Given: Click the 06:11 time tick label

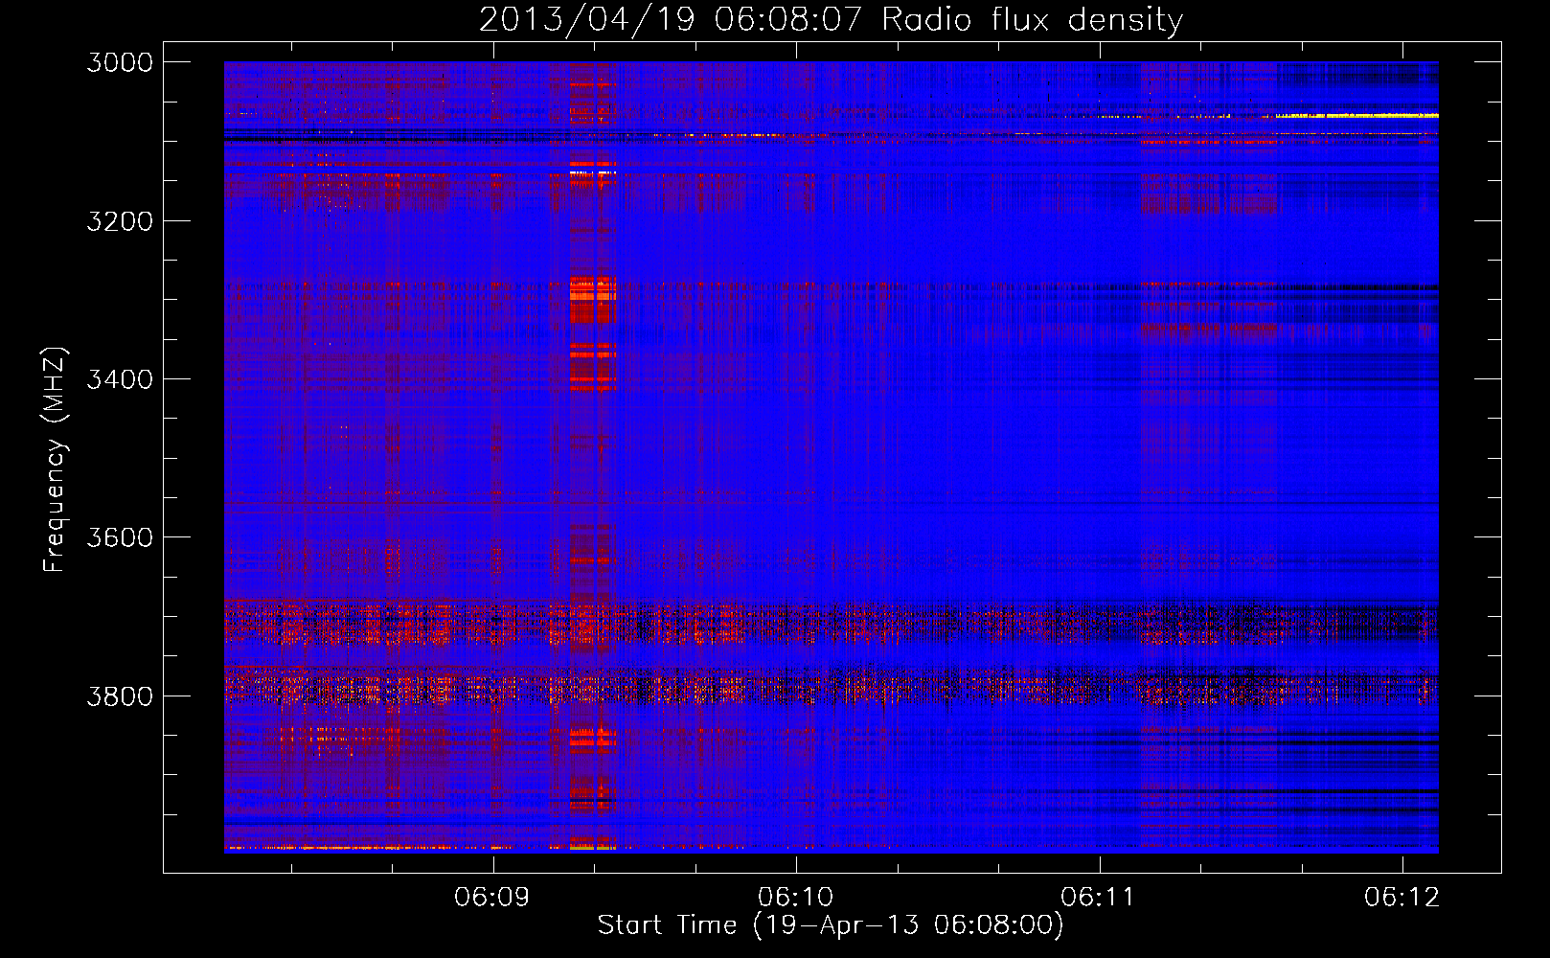Looking at the screenshot, I should pyautogui.click(x=1099, y=898).
